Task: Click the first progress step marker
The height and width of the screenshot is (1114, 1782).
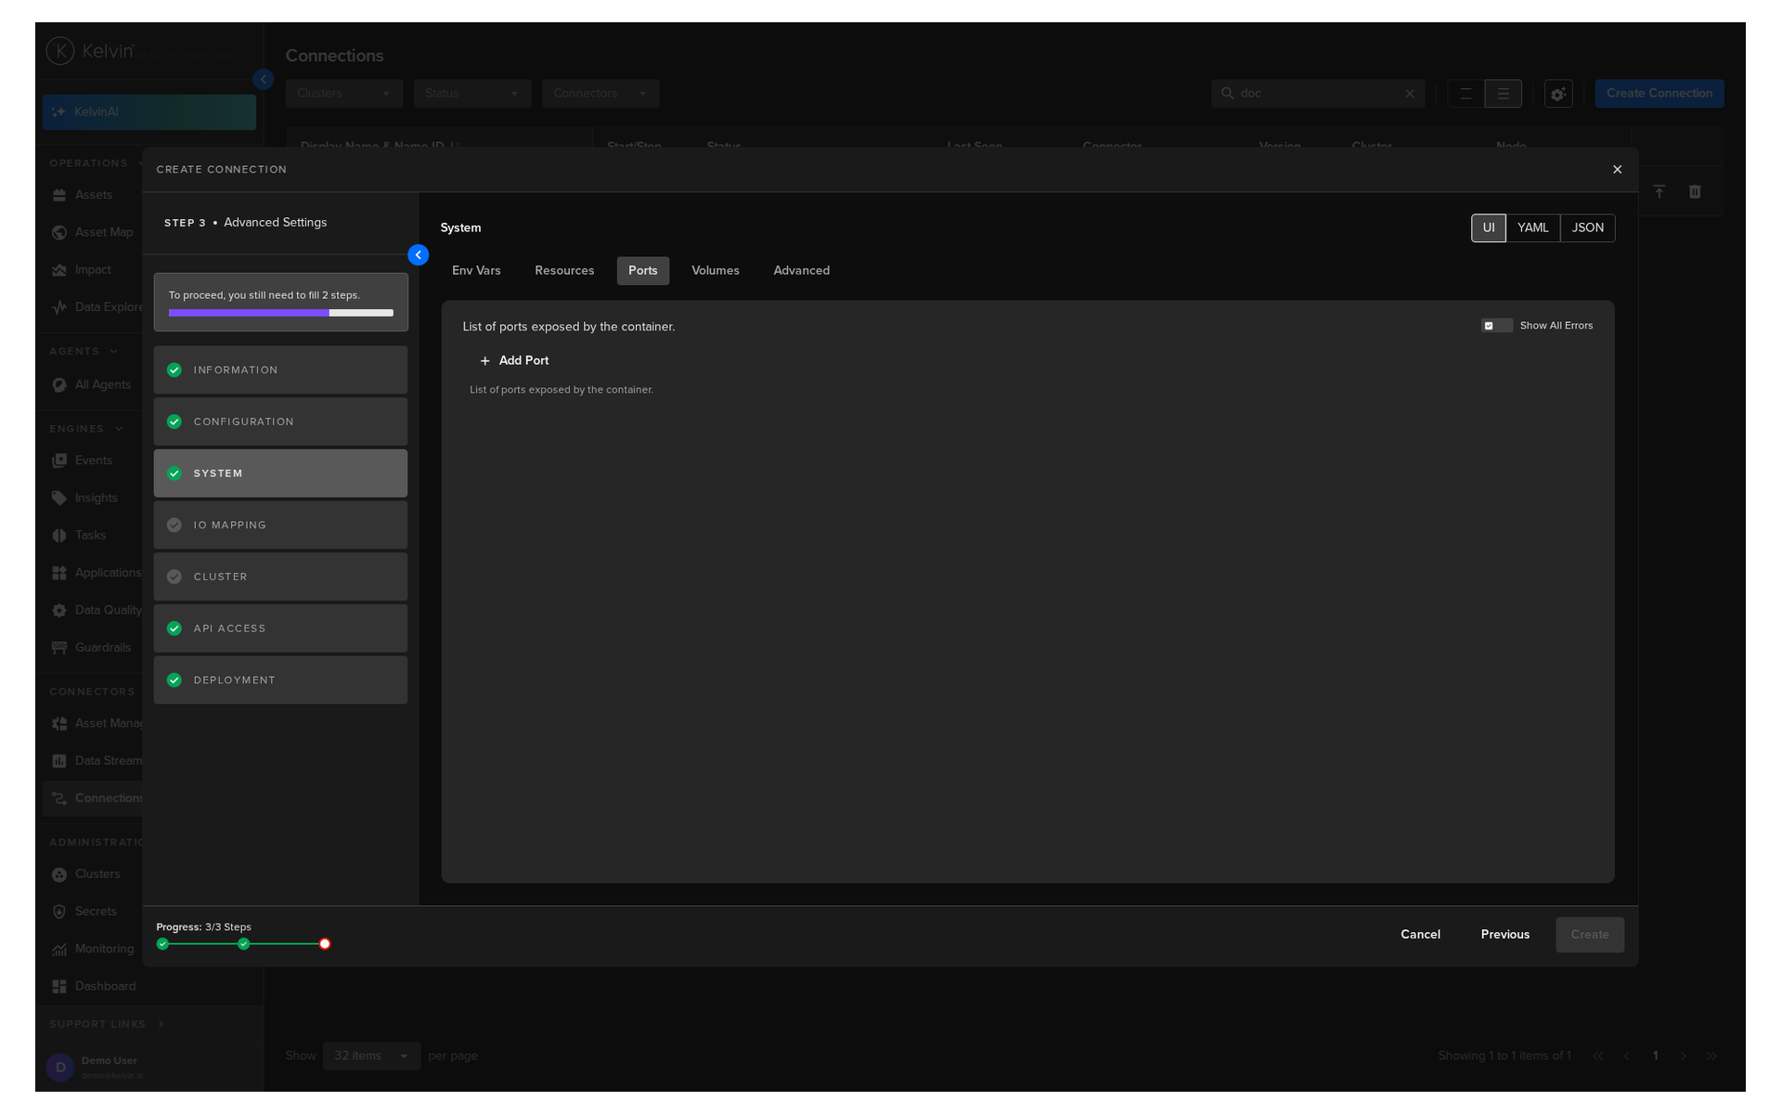Action: [162, 944]
